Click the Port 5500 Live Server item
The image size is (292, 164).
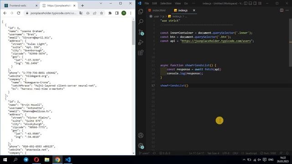[268, 153]
